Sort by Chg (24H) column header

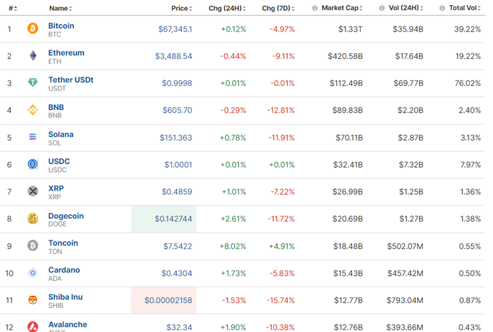(x=227, y=8)
